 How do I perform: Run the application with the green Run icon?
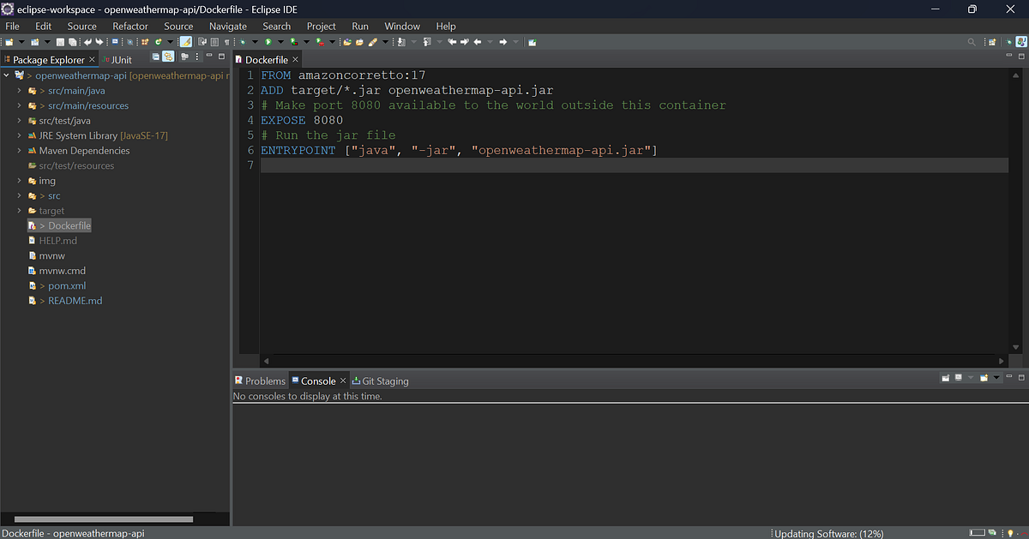(269, 41)
